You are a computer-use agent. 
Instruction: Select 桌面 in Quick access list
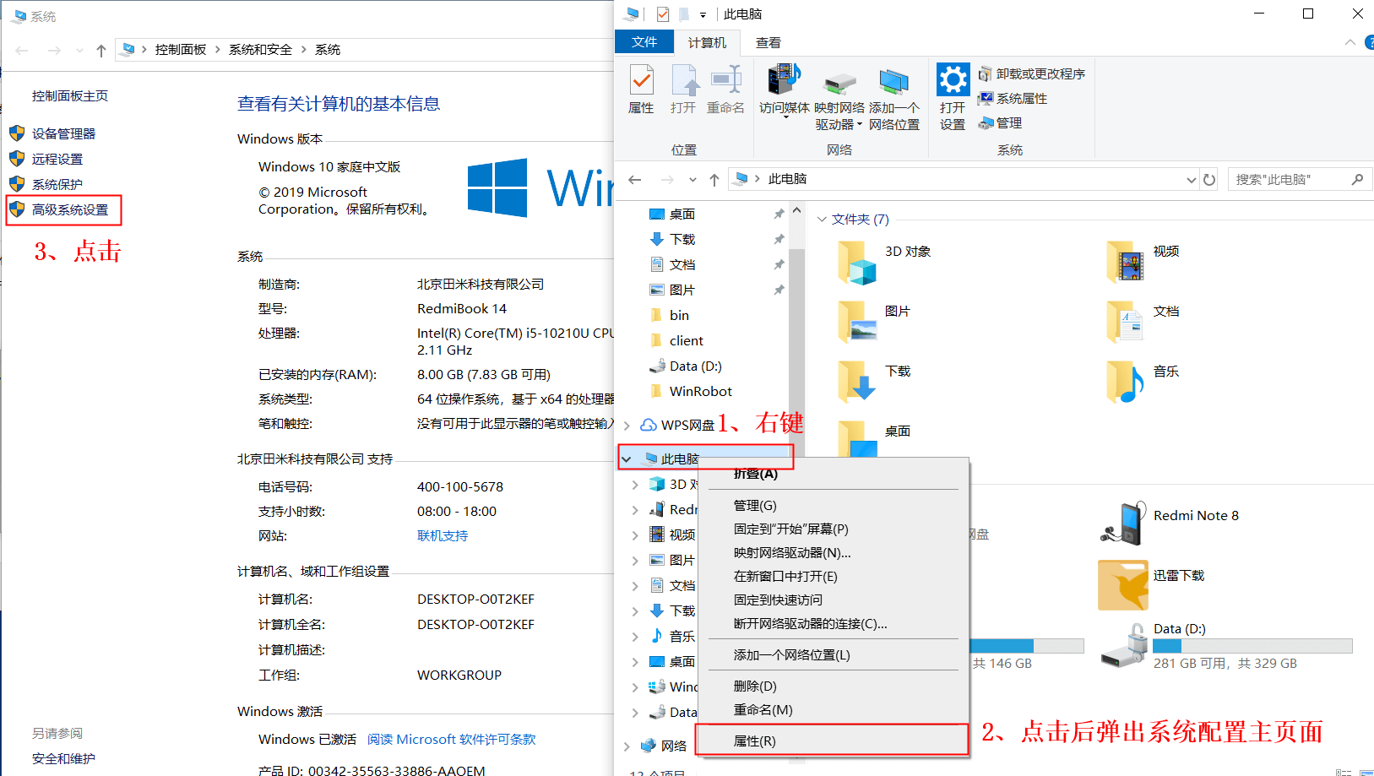point(682,214)
